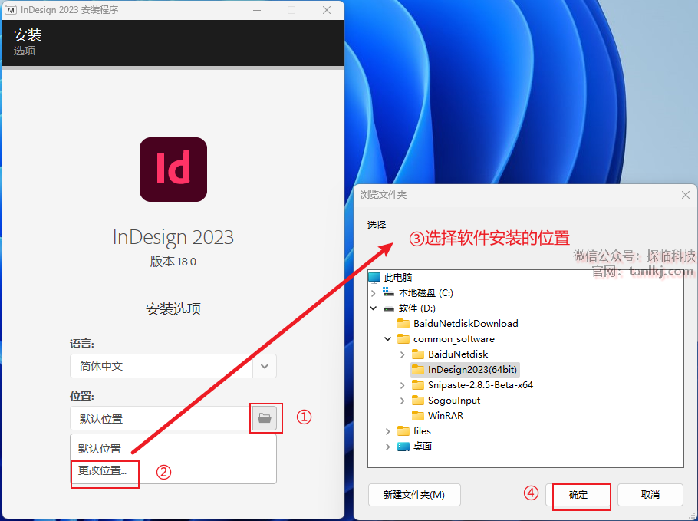
Task: Click the common_software folder icon
Action: 403,339
